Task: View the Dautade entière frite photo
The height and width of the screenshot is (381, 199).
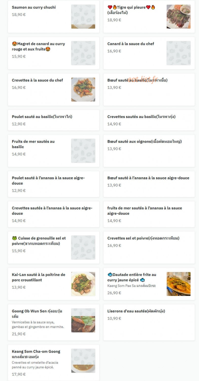Action: coord(178,284)
